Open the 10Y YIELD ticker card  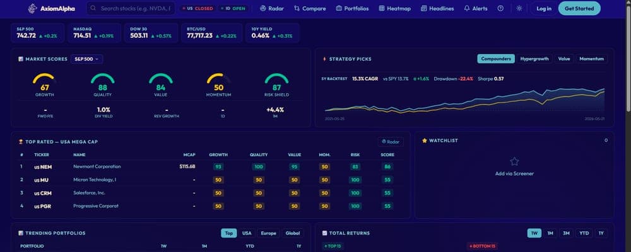(x=273, y=33)
